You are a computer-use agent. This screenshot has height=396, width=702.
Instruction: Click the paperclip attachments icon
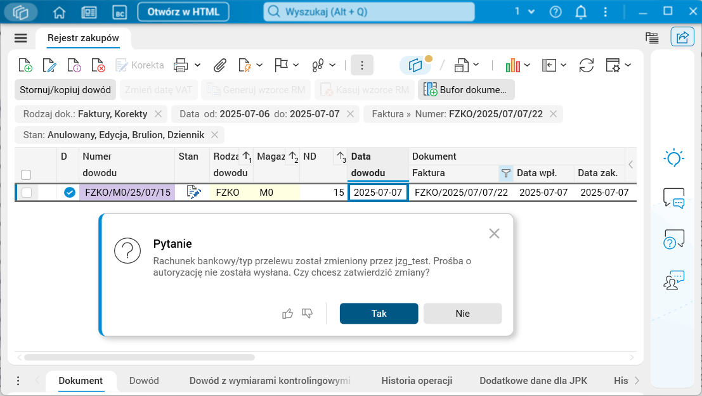(219, 65)
